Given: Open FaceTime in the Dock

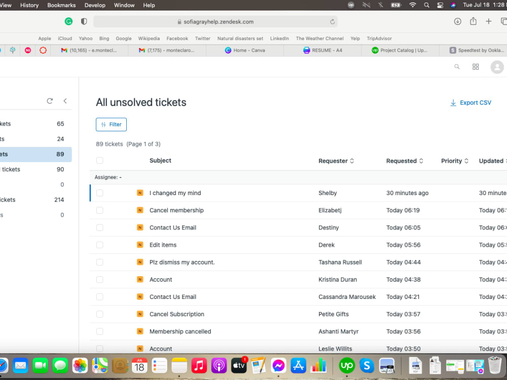Looking at the screenshot, I should [x=40, y=365].
